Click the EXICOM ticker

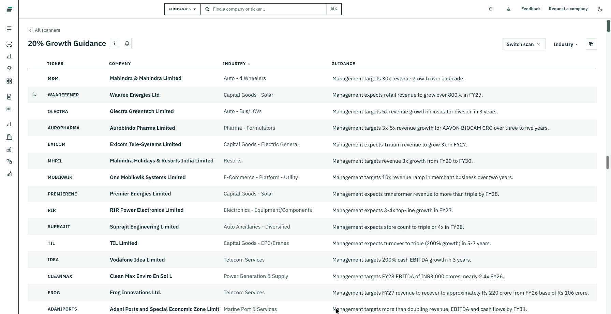pos(57,144)
